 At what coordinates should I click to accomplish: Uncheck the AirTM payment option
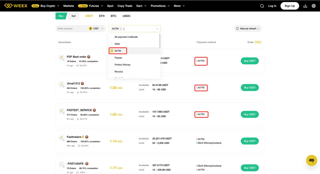click(x=112, y=51)
